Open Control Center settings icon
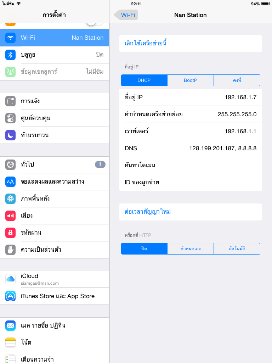Screen dimensions: 272x363 (10, 118)
